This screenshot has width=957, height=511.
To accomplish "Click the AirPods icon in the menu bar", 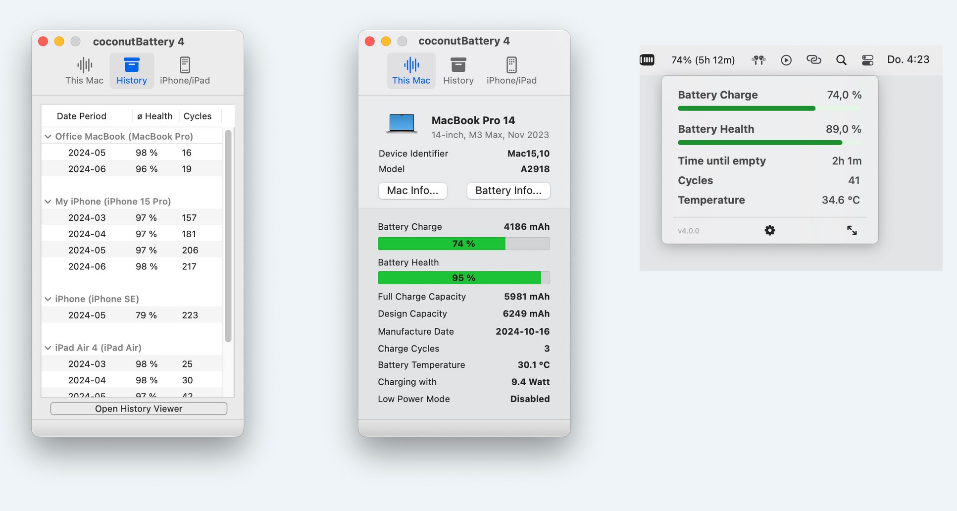I will point(758,59).
